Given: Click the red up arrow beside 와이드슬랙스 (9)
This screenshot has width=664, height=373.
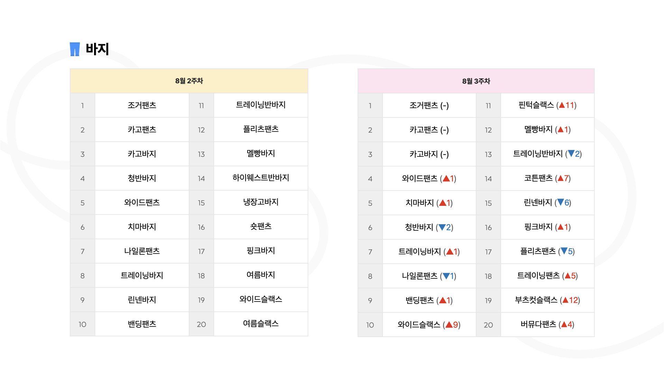Looking at the screenshot, I should pyautogui.click(x=449, y=324).
